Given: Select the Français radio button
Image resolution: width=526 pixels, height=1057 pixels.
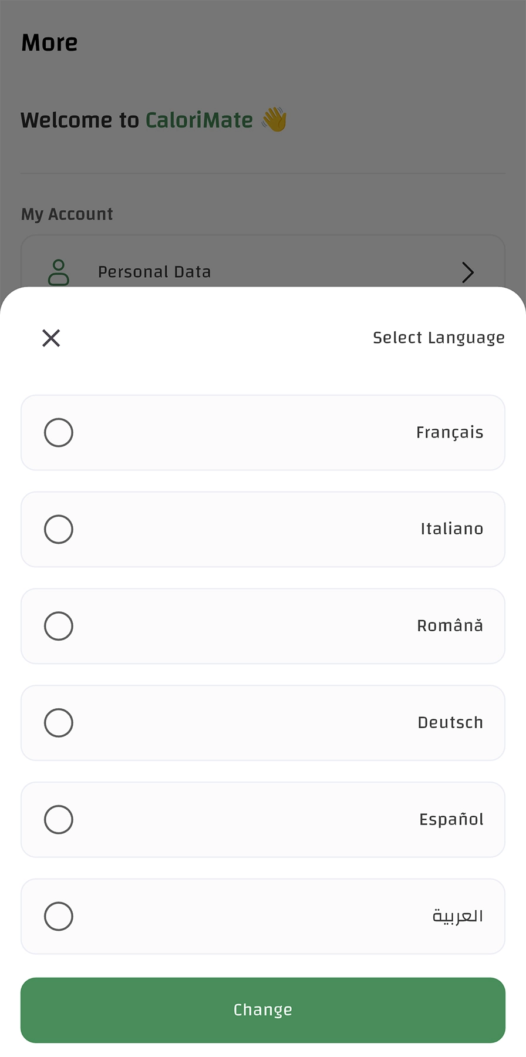Looking at the screenshot, I should 59,433.
